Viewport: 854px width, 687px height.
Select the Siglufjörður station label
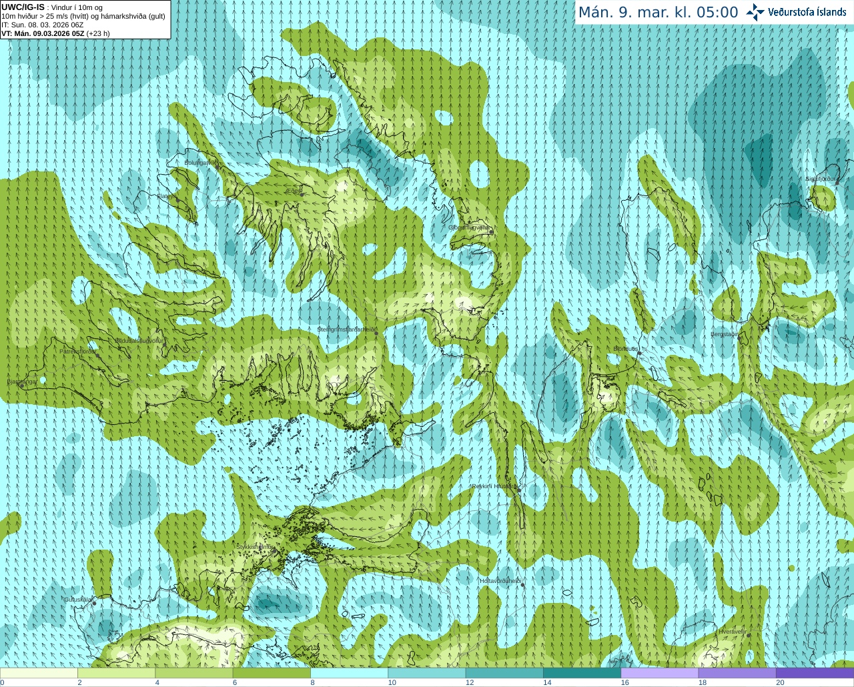821,179
